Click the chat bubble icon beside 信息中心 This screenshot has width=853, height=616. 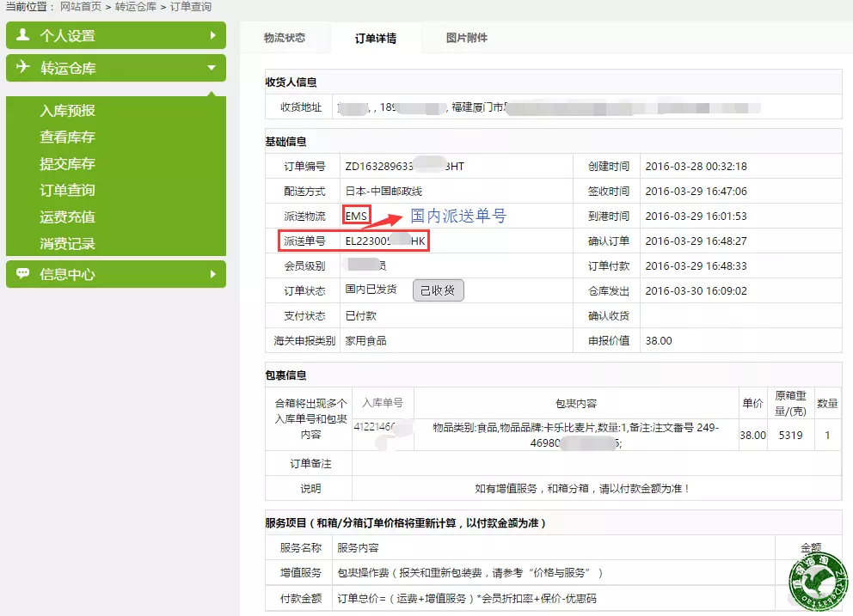click(22, 273)
